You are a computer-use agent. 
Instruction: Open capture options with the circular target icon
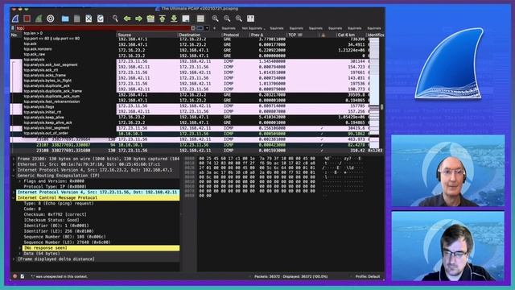pyautogui.click(x=50, y=19)
